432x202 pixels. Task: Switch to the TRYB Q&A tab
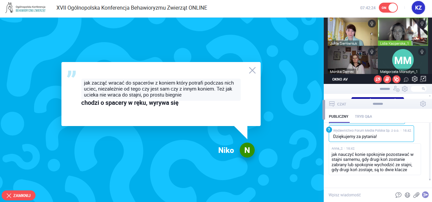coord(363,116)
